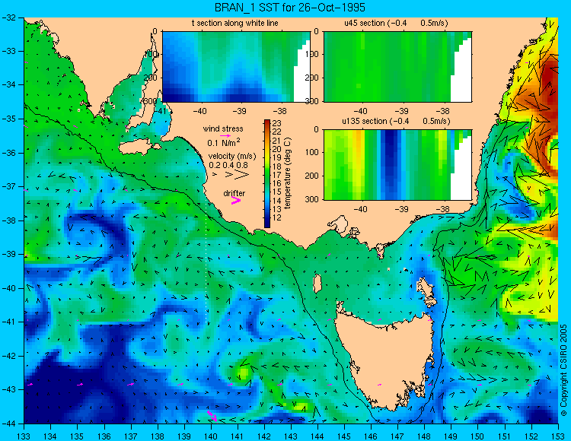Click latitude axis label '-35'
This screenshot has width=571, height=441.
point(8,119)
